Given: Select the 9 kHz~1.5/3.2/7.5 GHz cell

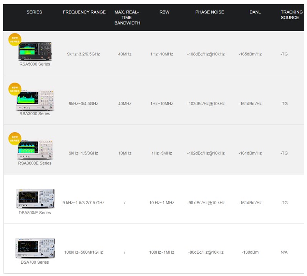Looking at the screenshot, I should click(83, 203).
